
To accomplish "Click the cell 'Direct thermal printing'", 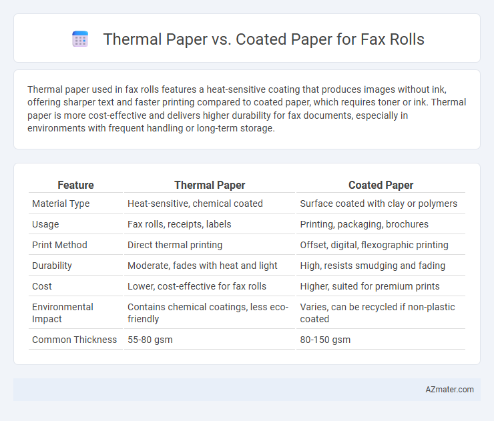I will [175, 245].
